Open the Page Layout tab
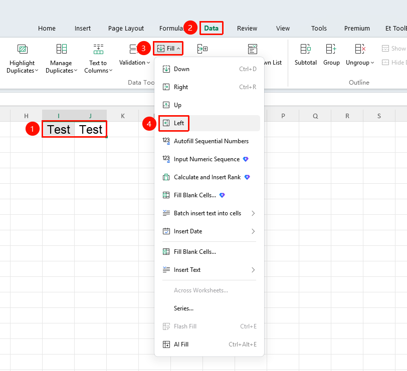 point(126,28)
